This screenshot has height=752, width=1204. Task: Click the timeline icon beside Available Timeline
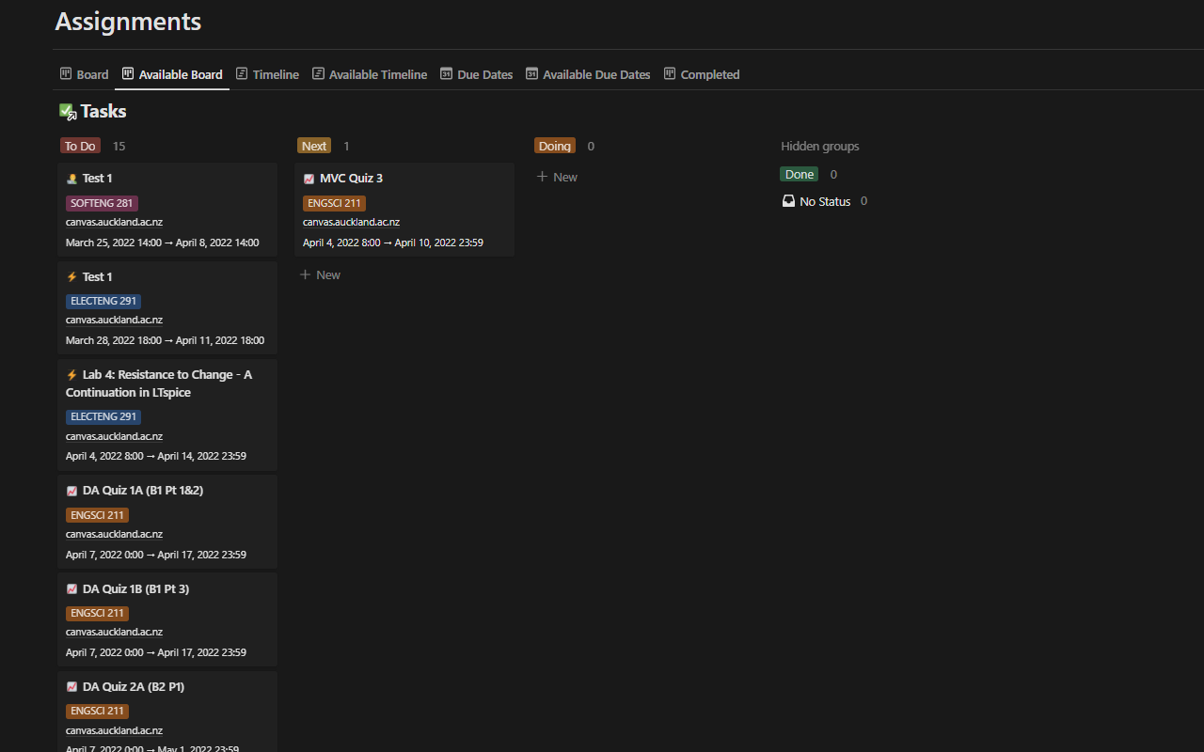(319, 73)
